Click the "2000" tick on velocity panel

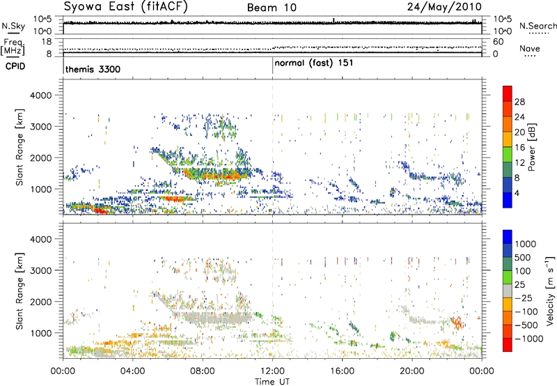point(41,302)
